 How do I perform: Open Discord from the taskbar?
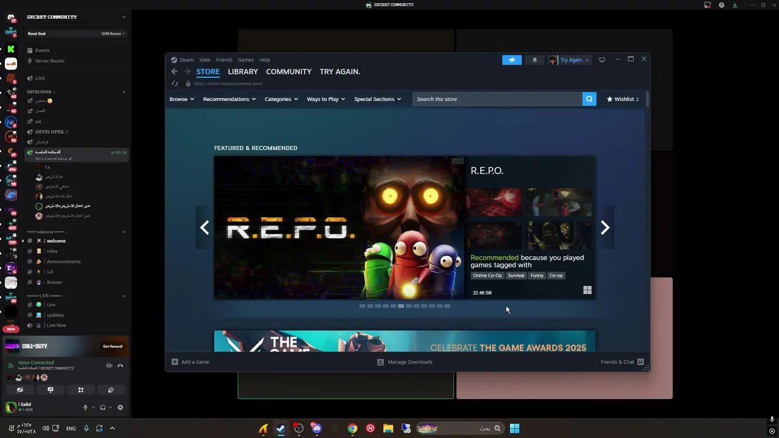(x=316, y=428)
